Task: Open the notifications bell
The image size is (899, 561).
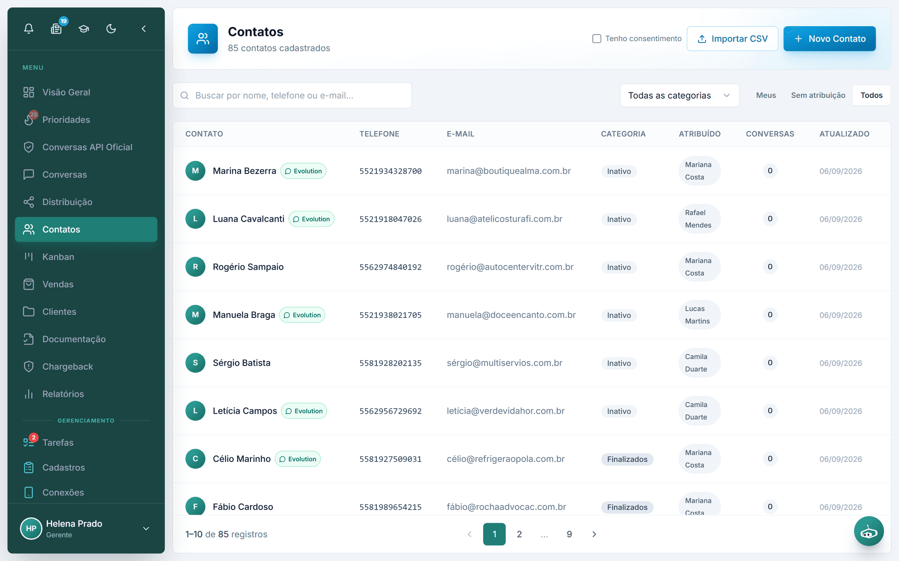Action: pos(29,29)
